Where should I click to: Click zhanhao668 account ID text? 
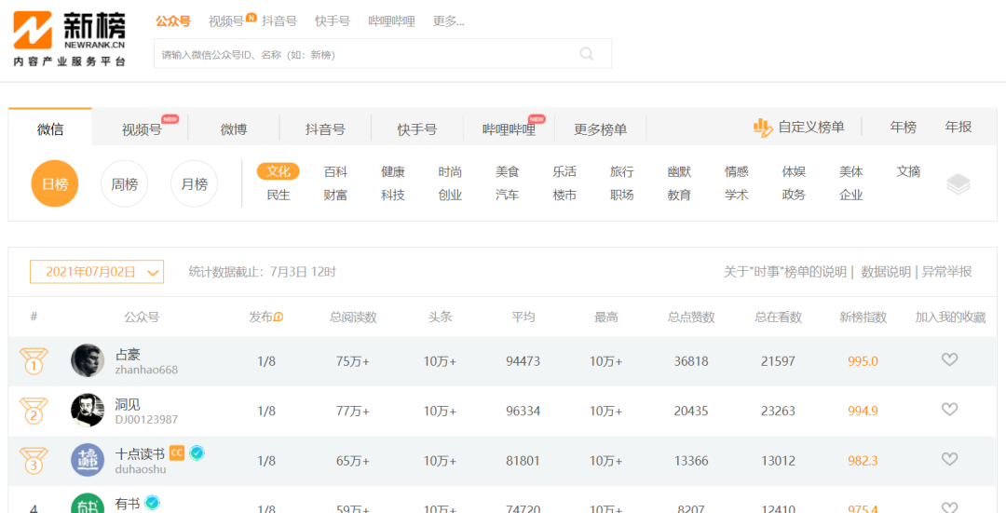[146, 370]
